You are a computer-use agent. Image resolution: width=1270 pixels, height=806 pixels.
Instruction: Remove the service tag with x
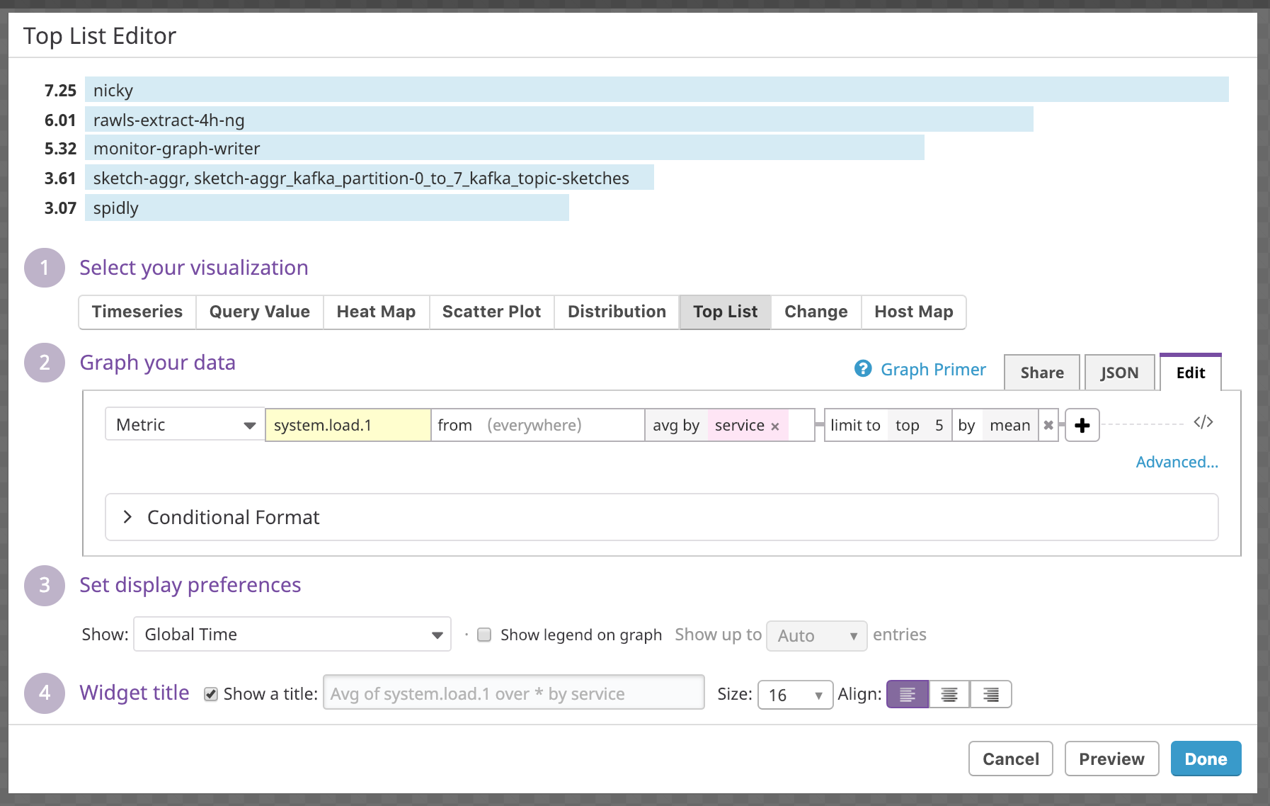[x=775, y=426]
